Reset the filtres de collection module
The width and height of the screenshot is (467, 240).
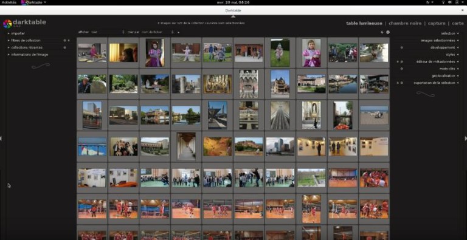(64, 41)
